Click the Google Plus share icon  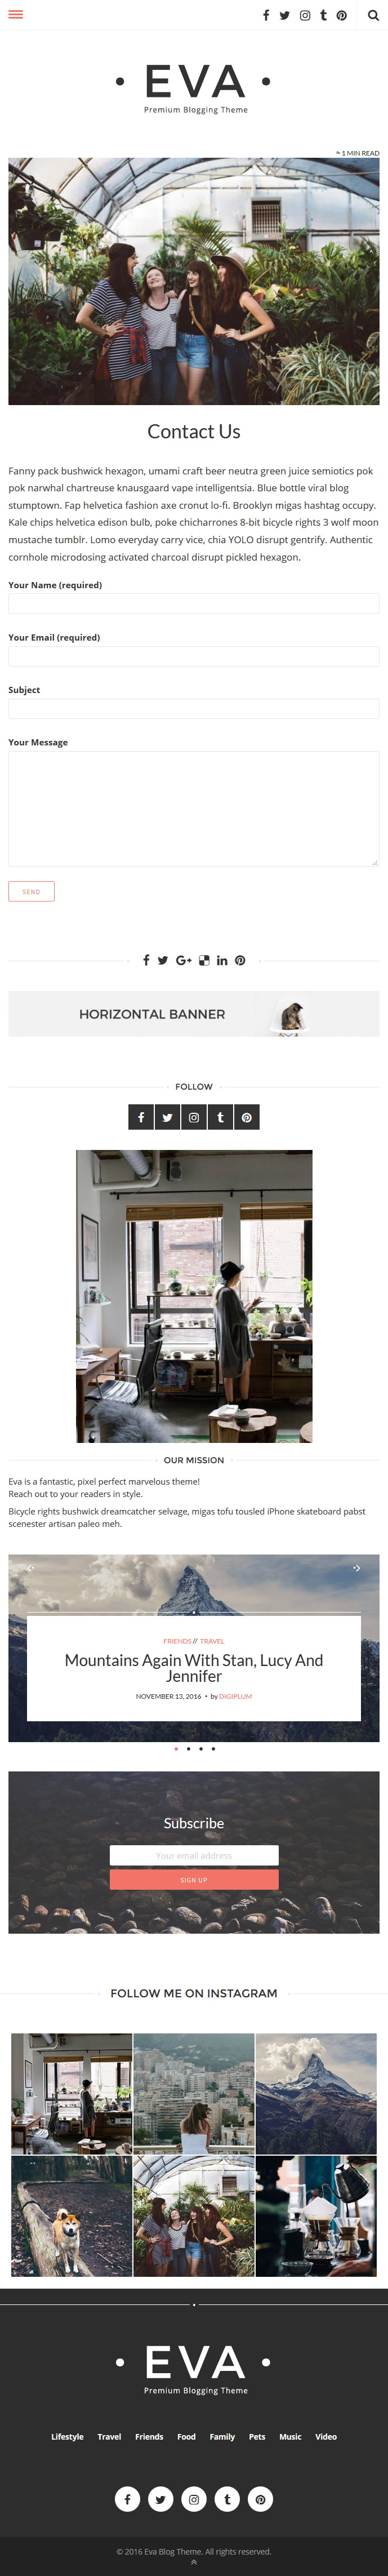(x=183, y=960)
